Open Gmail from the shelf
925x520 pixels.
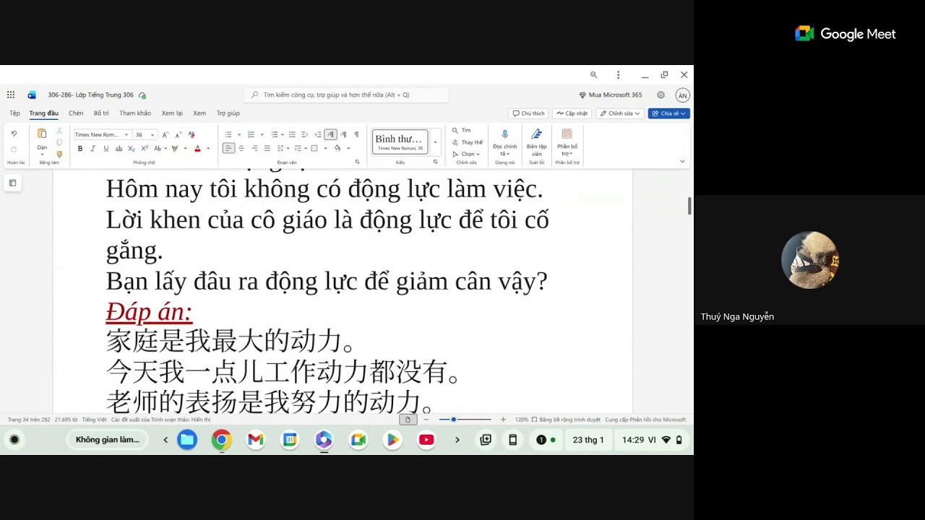click(255, 440)
